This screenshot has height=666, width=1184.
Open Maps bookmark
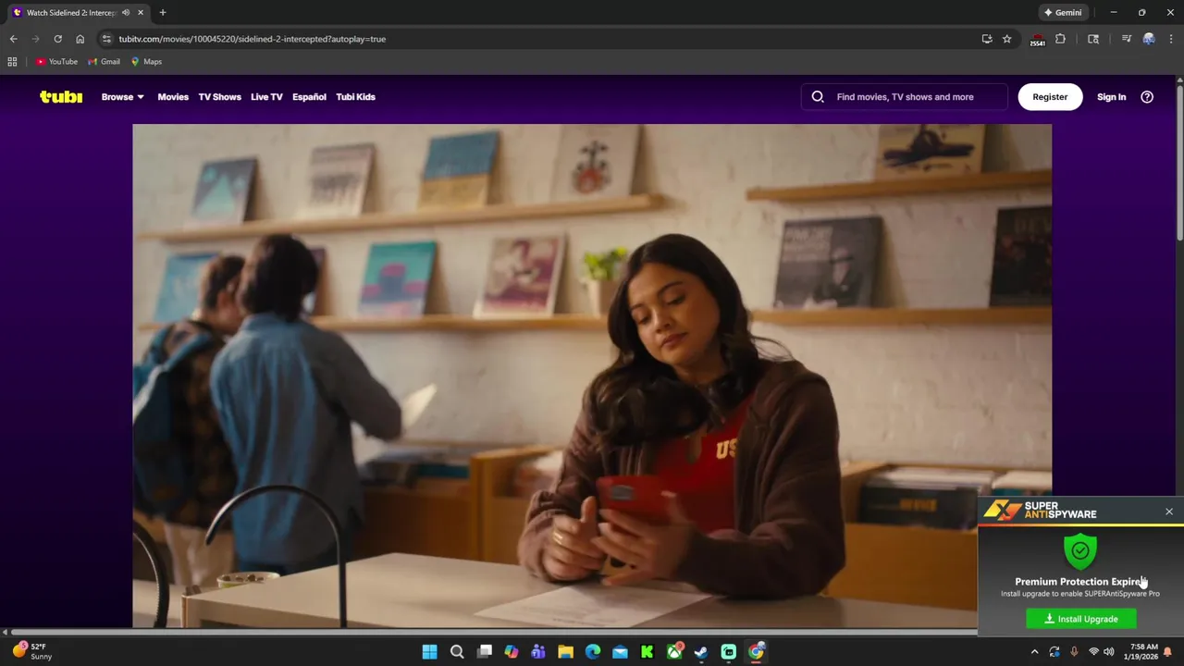pyautogui.click(x=146, y=62)
